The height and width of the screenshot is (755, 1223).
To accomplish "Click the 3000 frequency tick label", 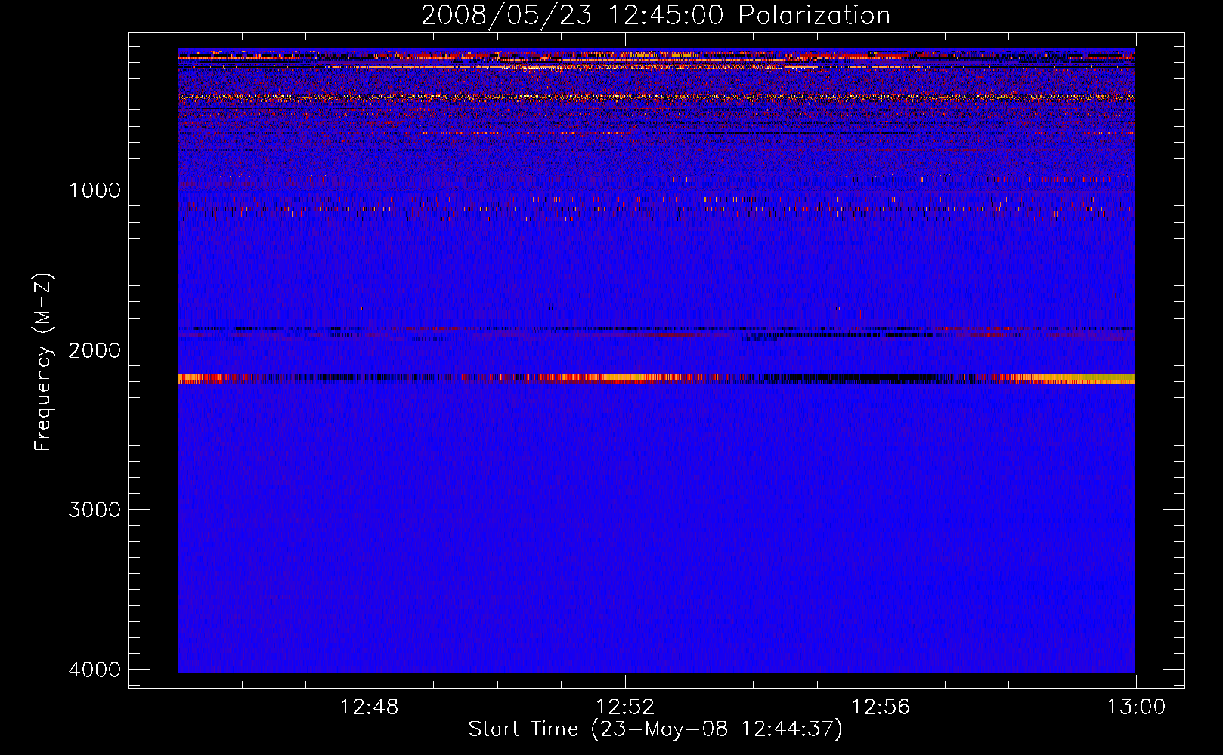I will (x=95, y=509).
